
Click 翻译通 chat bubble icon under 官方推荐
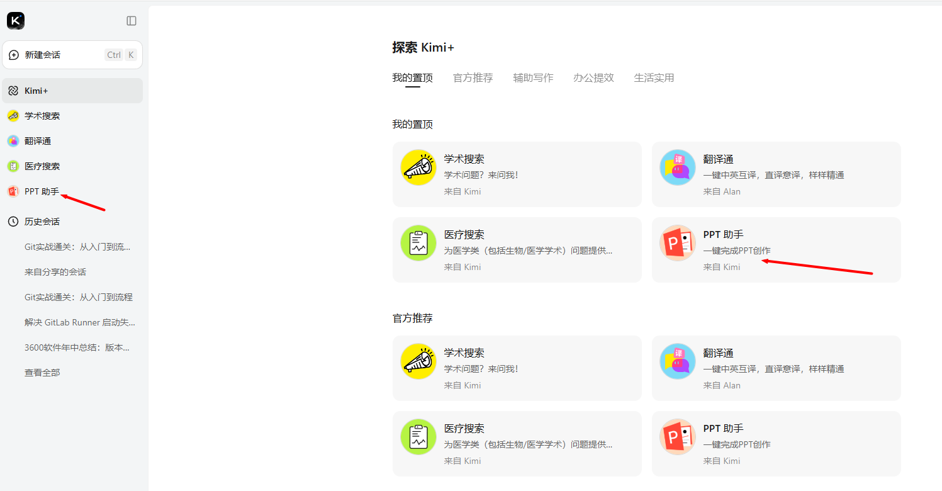tap(678, 361)
